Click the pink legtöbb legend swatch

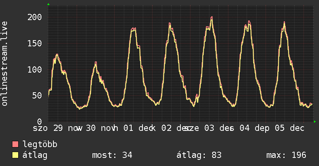(x=15, y=144)
